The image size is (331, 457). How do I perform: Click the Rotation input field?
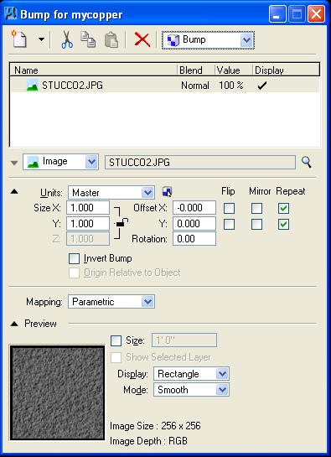click(x=194, y=239)
